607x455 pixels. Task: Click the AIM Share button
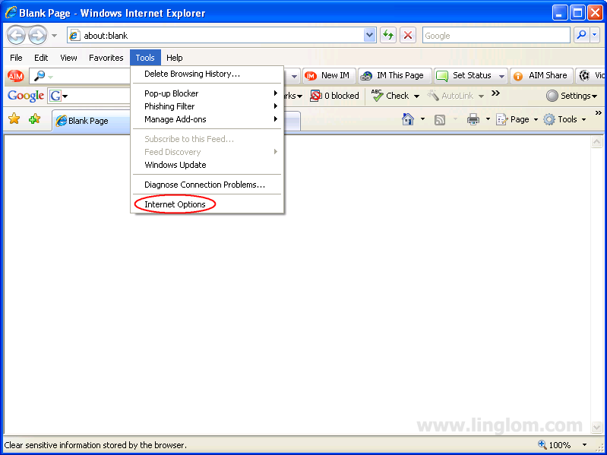click(540, 75)
